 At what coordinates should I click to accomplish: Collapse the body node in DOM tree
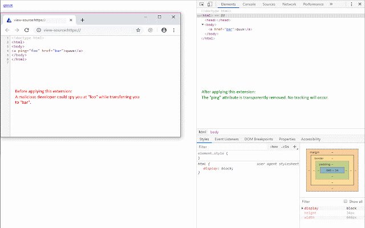tap(202, 25)
